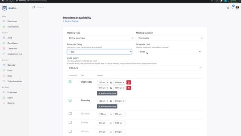Click the Candidates sidebar icon

coord(4,43)
